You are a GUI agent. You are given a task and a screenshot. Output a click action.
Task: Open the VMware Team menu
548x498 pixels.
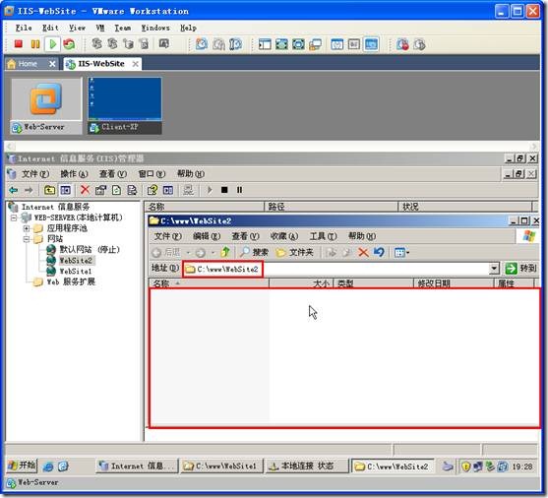123,28
